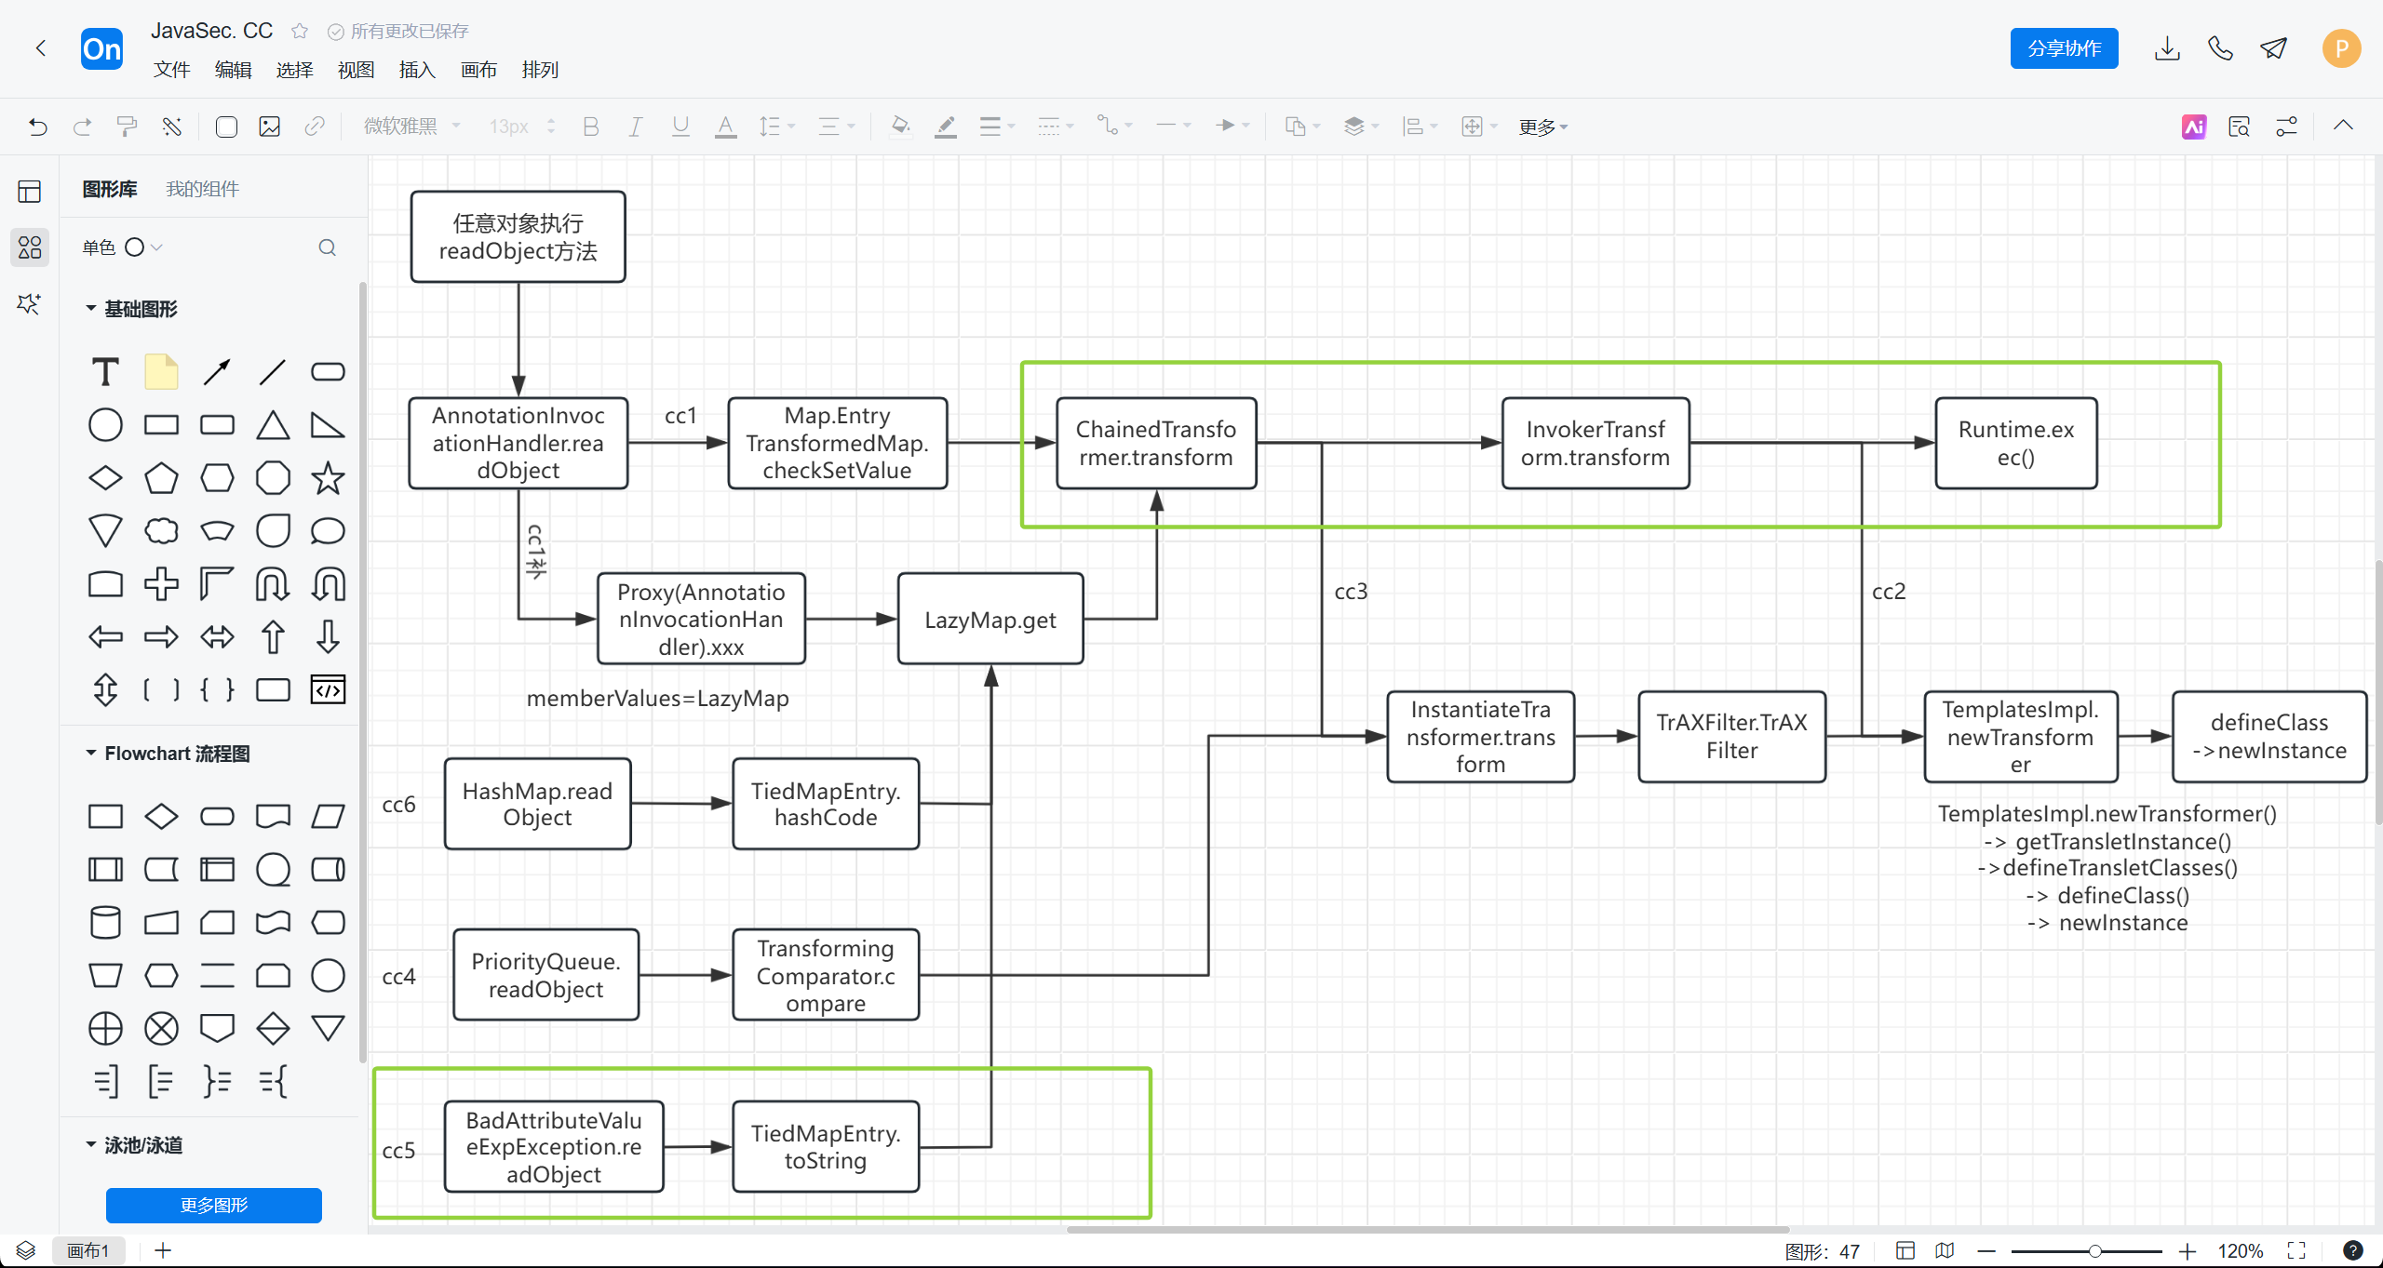The height and width of the screenshot is (1268, 2383).
Task: Open the AI assistant icon top right
Action: coord(2194,127)
